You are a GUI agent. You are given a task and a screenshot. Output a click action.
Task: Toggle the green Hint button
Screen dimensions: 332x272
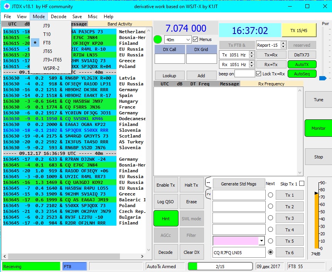166,218
